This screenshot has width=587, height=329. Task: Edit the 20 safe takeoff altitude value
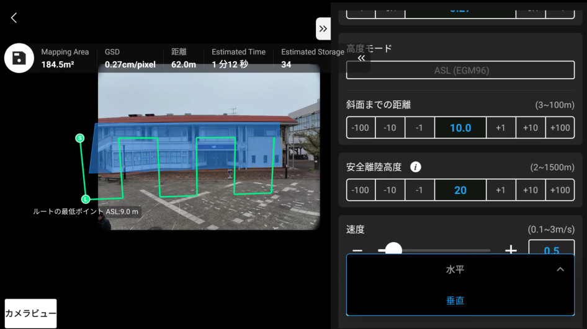pos(460,190)
